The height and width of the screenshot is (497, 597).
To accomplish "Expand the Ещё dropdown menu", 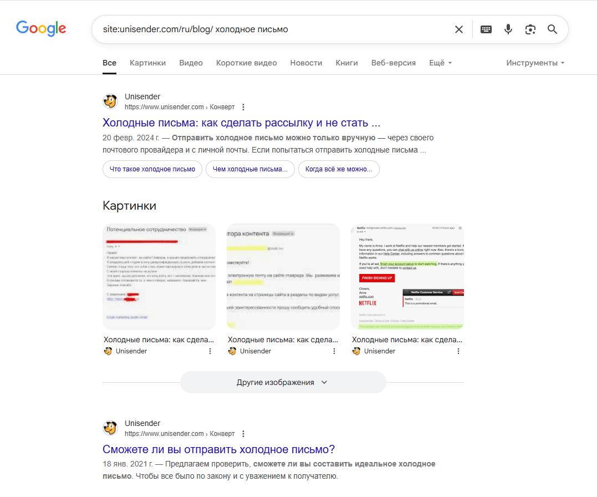I will click(x=441, y=63).
